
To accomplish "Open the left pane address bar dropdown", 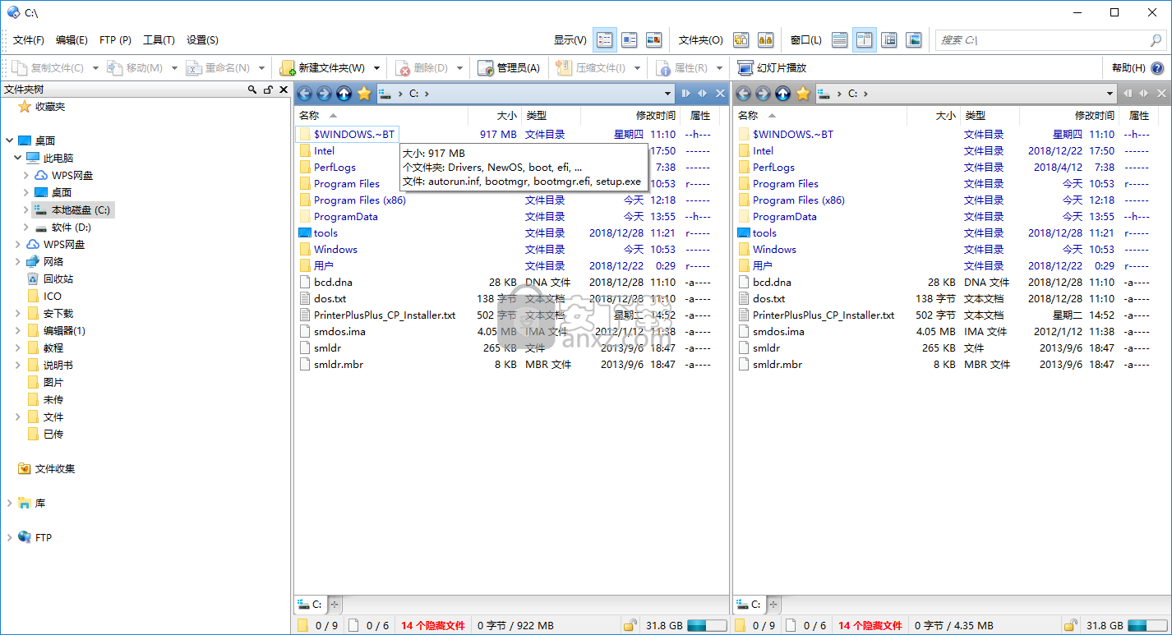I will tap(667, 94).
